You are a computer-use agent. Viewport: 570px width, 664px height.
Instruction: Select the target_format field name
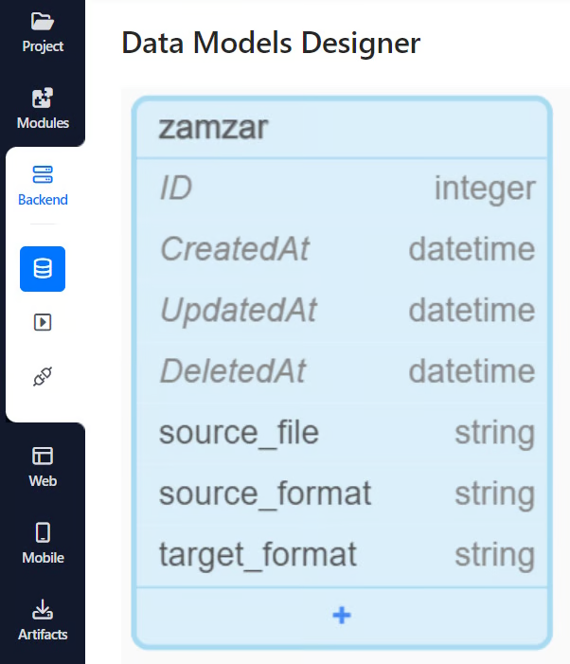(258, 554)
